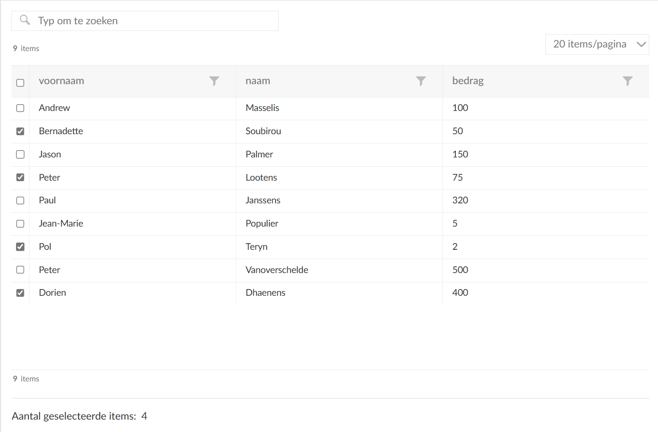Click the bedrag column header label
Screen dimensions: 658x432
468,81
